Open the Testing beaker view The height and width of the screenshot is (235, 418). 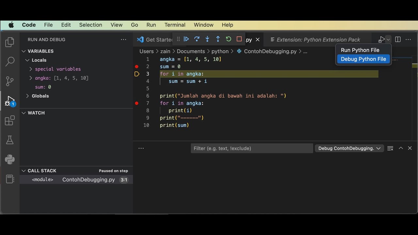pos(10,140)
